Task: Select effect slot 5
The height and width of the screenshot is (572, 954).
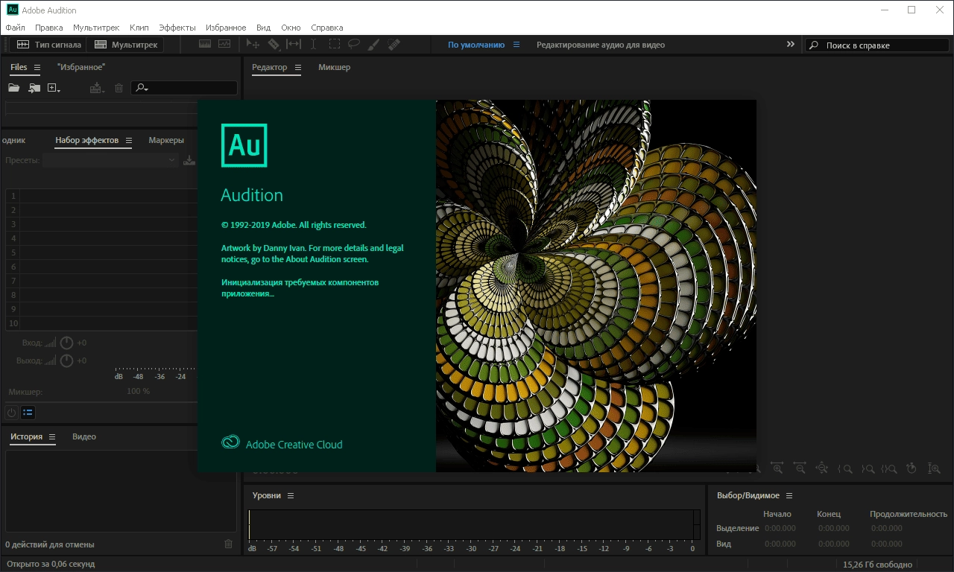Action: pyautogui.click(x=101, y=252)
